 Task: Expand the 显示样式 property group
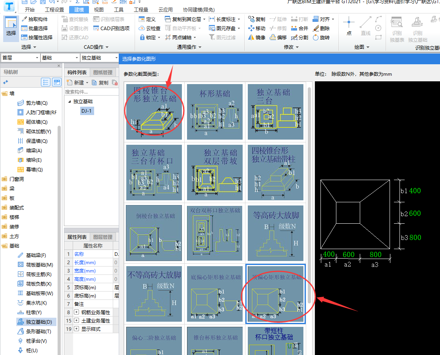click(76, 329)
